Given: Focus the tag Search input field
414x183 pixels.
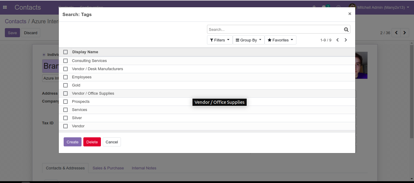Looking at the screenshot, I should [275, 29].
